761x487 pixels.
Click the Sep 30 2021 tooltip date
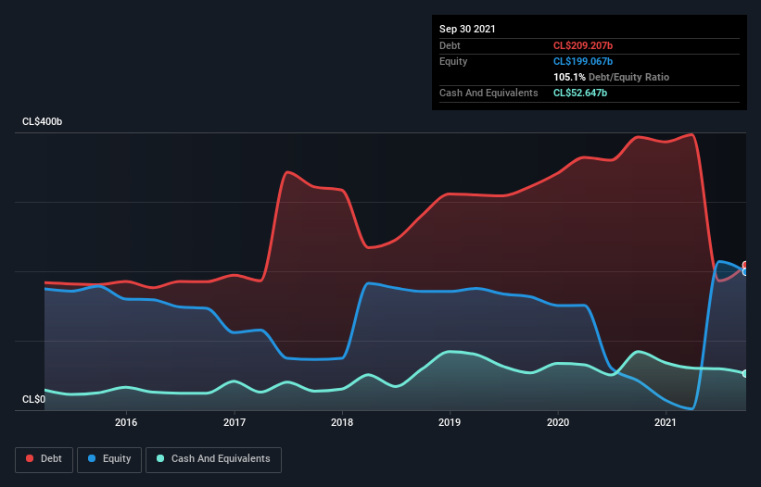point(467,29)
